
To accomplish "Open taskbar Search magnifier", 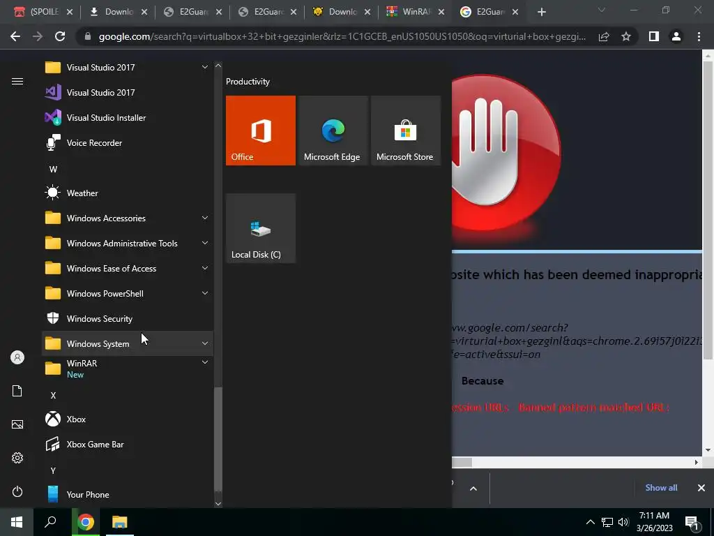I will 50,522.
